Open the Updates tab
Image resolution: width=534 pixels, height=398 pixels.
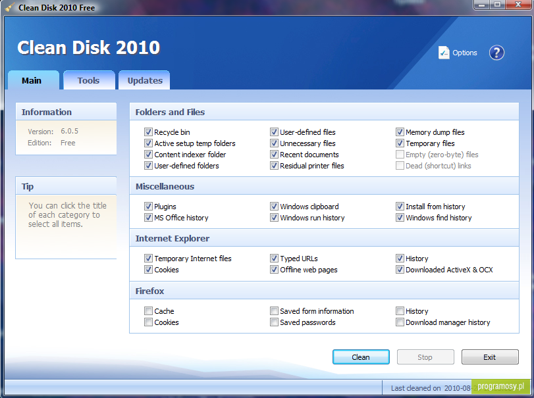pyautogui.click(x=144, y=80)
